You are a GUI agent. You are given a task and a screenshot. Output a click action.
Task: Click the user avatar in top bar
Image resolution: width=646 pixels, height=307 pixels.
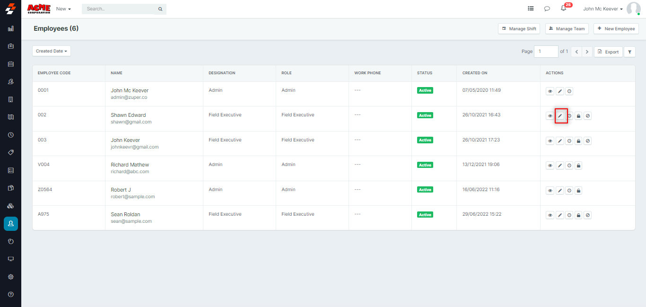[x=633, y=9]
